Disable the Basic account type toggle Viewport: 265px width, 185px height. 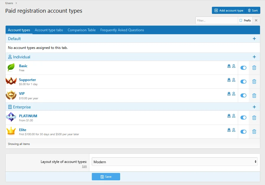[243, 68]
